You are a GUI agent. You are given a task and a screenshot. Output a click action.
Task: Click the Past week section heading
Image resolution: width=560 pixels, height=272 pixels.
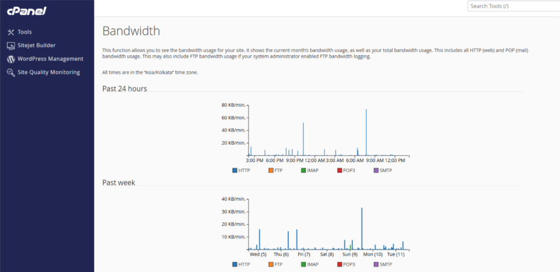coord(118,183)
